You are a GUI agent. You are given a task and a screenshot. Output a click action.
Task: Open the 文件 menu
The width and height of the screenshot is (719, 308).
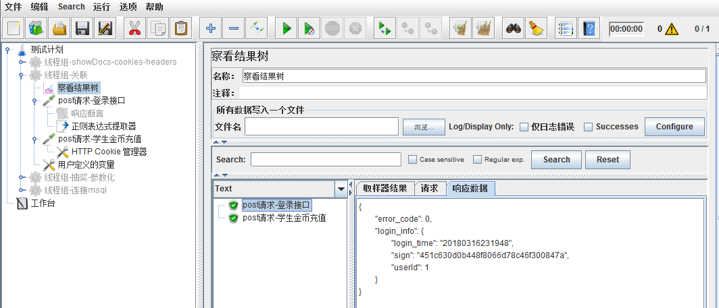click(x=14, y=7)
